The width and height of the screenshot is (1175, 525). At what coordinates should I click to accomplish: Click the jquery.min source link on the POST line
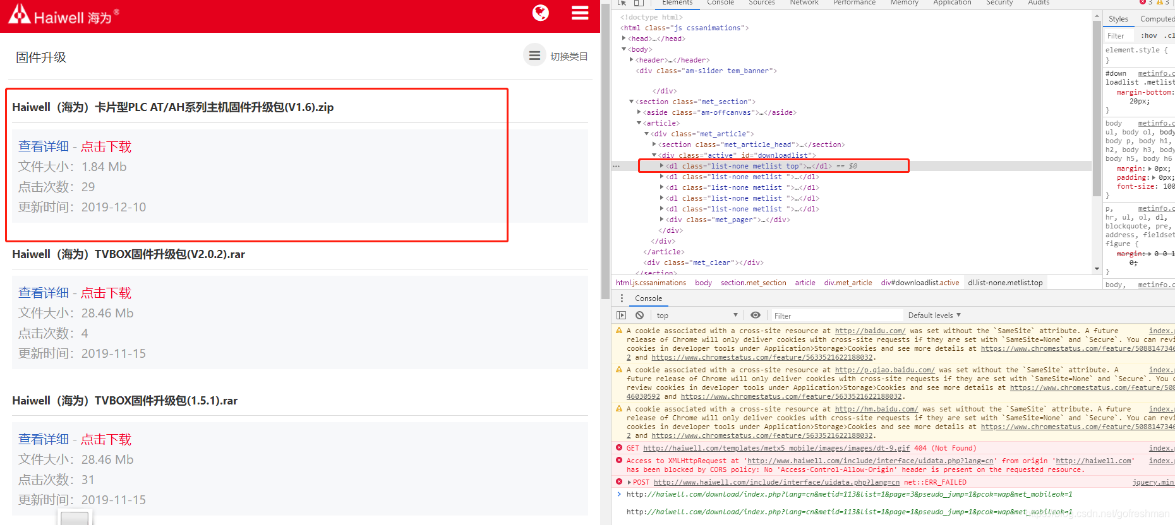coord(1154,482)
